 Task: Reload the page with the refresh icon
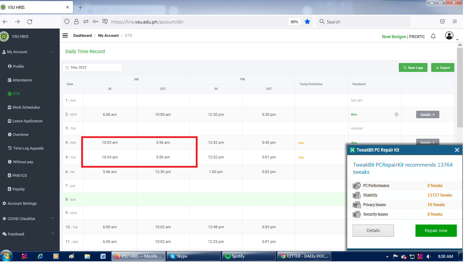pyautogui.click(x=30, y=21)
